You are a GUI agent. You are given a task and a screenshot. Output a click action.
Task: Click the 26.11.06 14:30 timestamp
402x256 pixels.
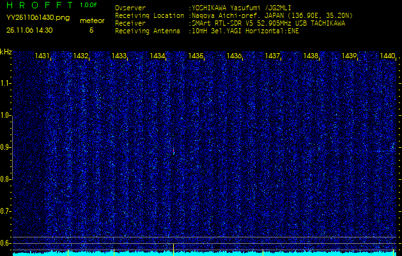29,30
